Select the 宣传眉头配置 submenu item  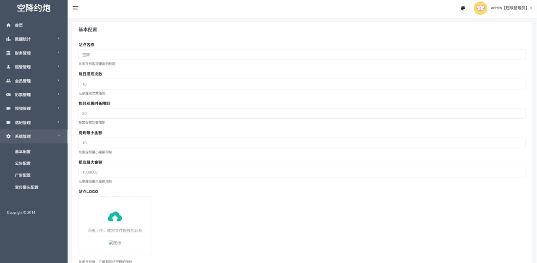27,187
